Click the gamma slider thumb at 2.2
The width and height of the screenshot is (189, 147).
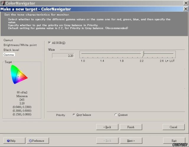point(142,54)
